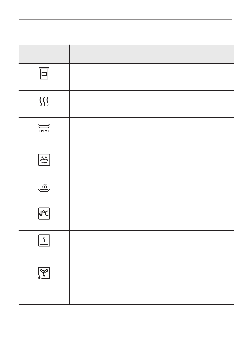Click the grey header cell above the icons
The width and height of the screenshot is (251, 357).
pyautogui.click(x=44, y=54)
